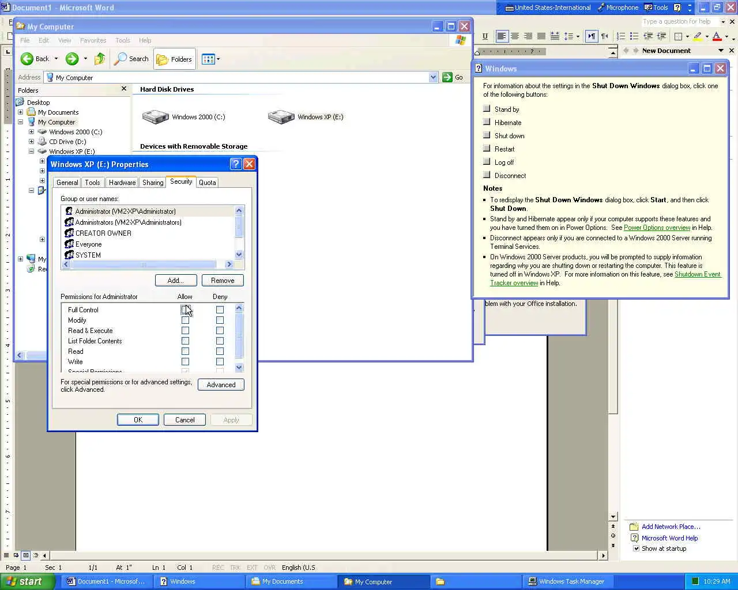Apply Align Right in Word toolbar
The image size is (738, 590).
pos(528,36)
